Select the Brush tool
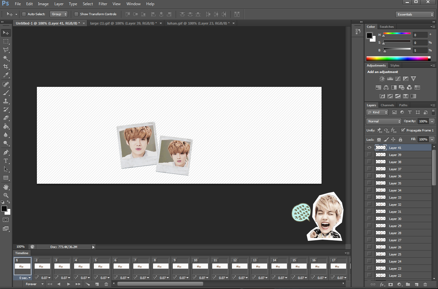 [6, 93]
